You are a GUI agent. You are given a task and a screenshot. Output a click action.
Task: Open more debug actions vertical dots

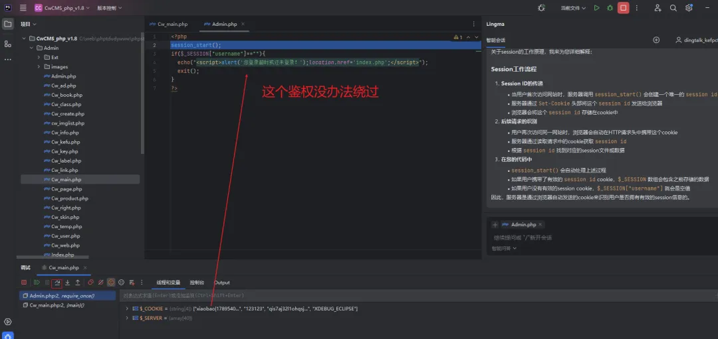pyautogui.click(x=142, y=283)
